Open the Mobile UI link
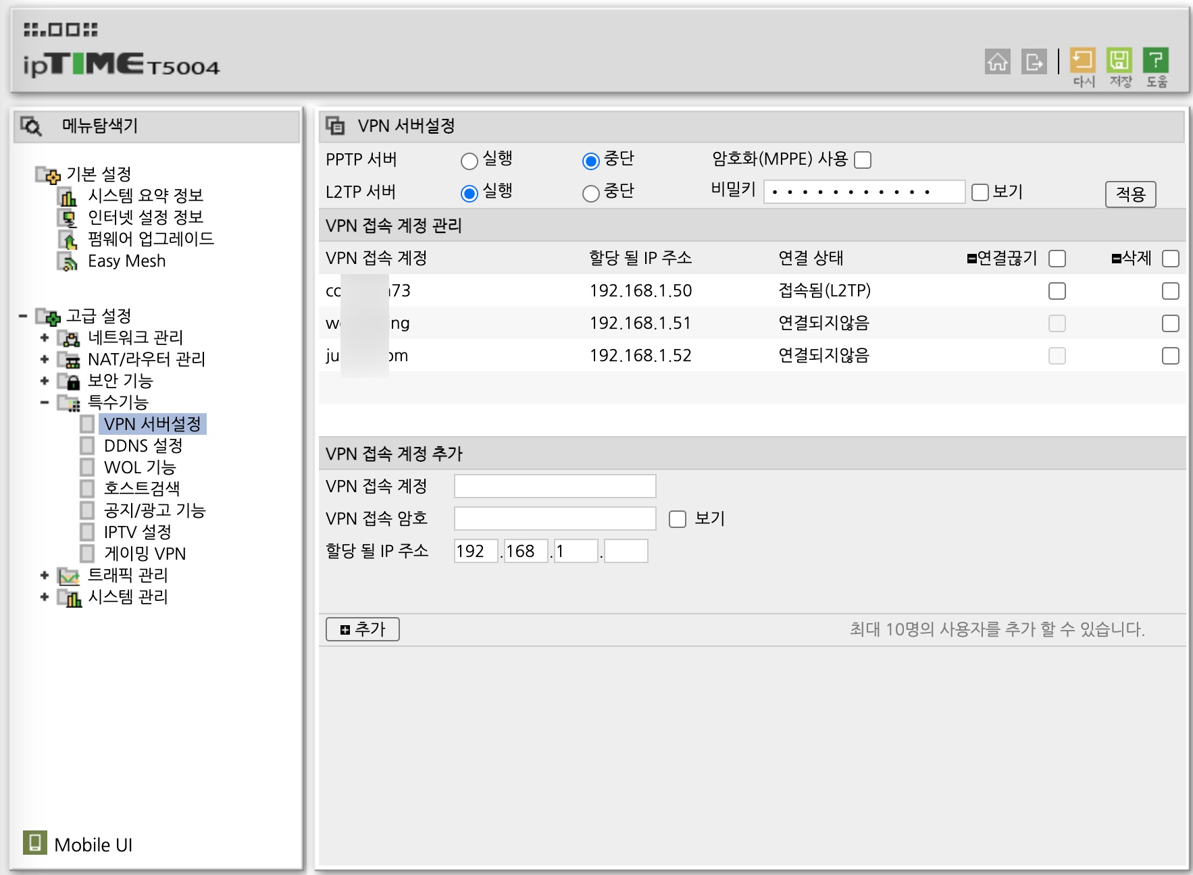Image resolution: width=1193 pixels, height=875 pixels. (x=93, y=845)
